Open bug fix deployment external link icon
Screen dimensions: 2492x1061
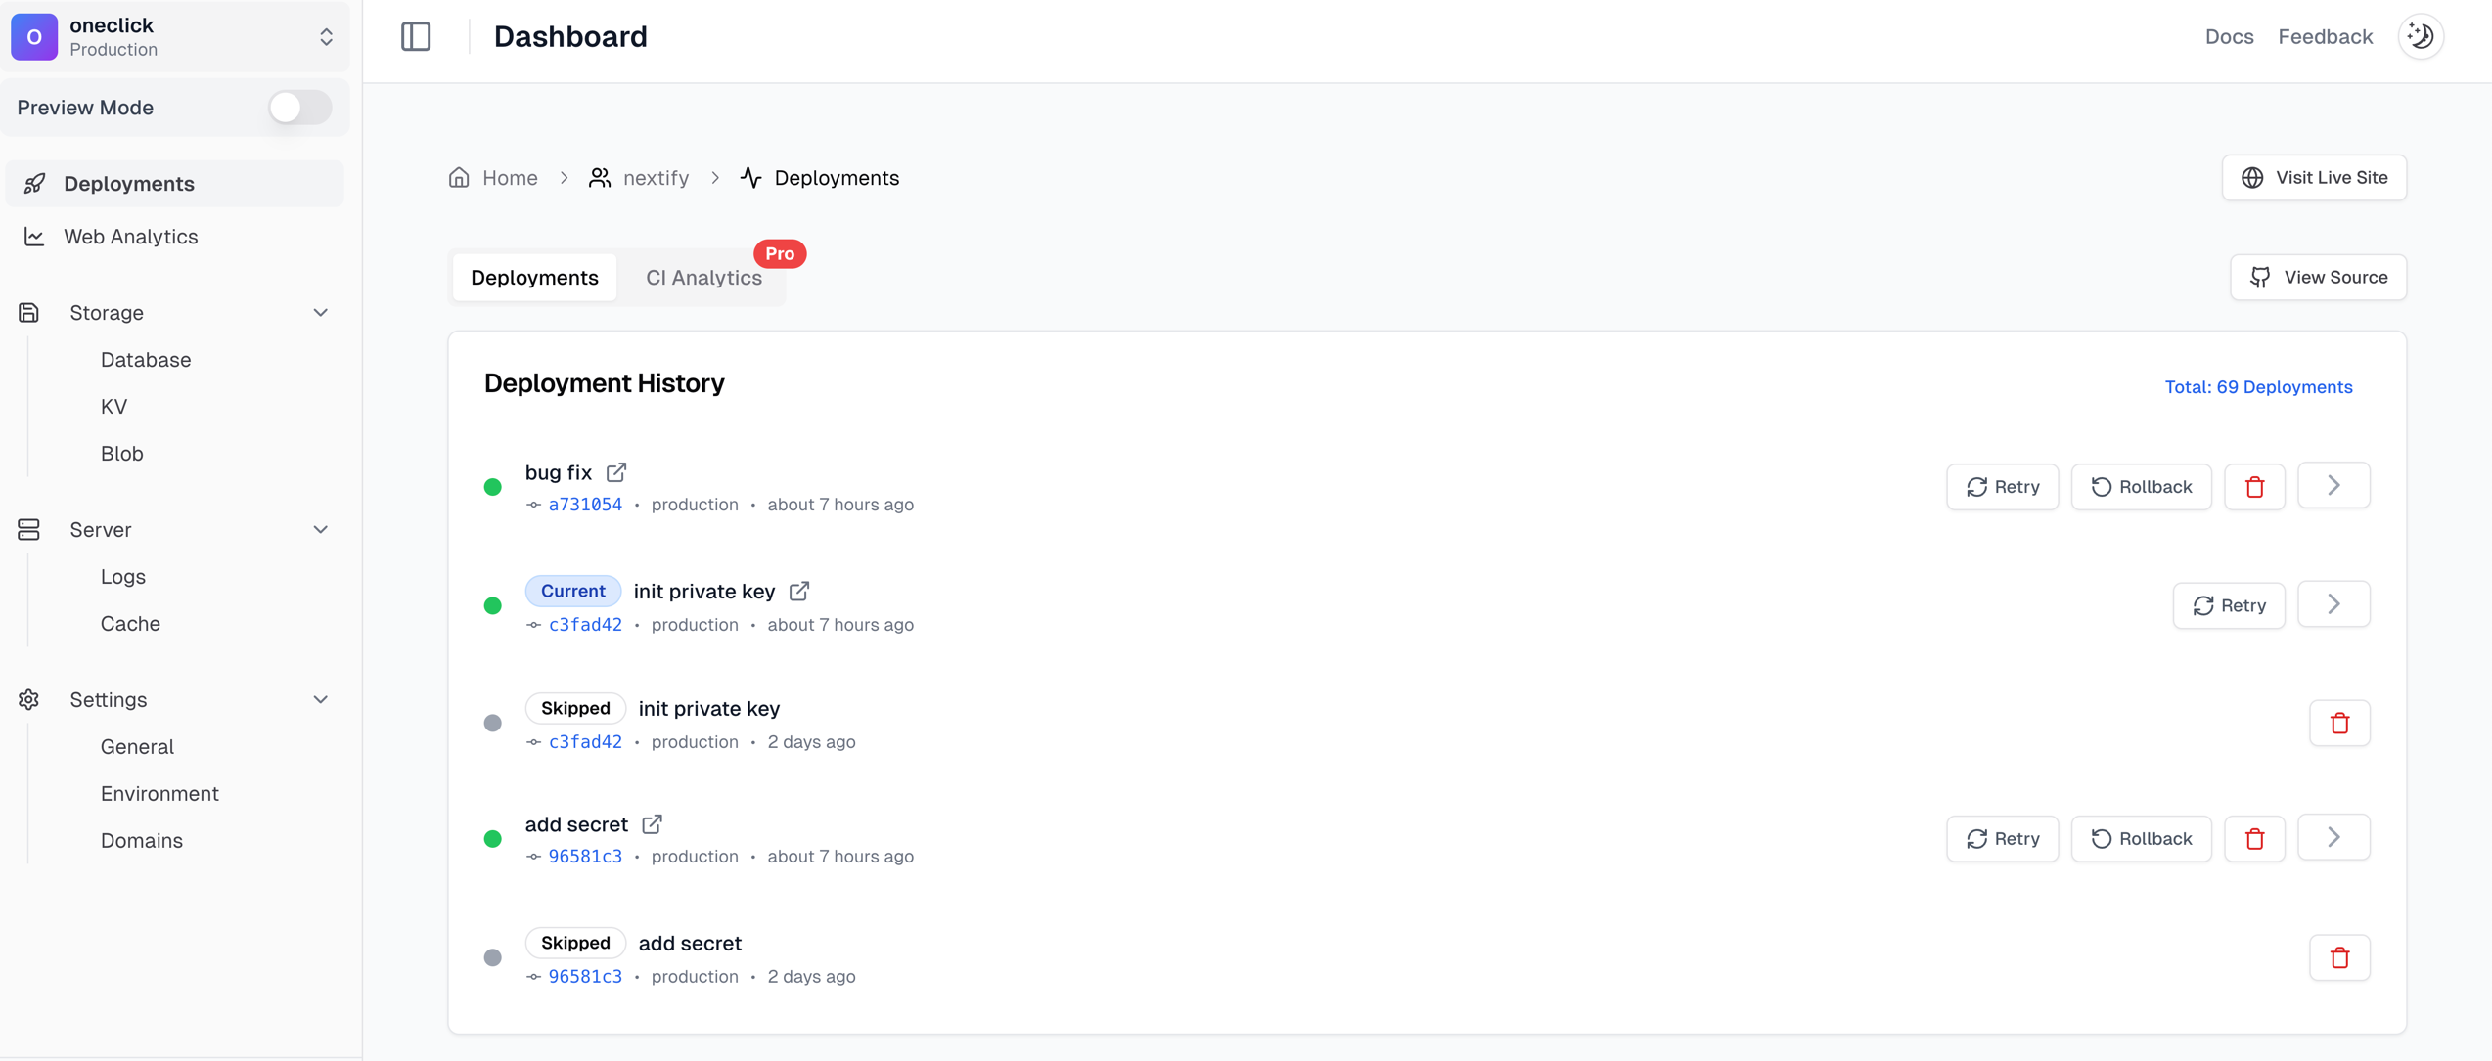point(616,472)
